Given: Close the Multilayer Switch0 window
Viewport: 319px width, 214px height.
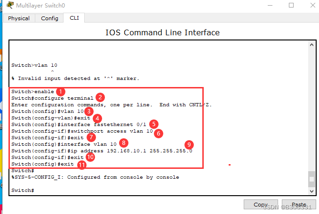Looking at the screenshot, I should 313,5.
